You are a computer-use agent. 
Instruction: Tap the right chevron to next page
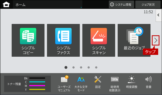[x=156, y=40]
